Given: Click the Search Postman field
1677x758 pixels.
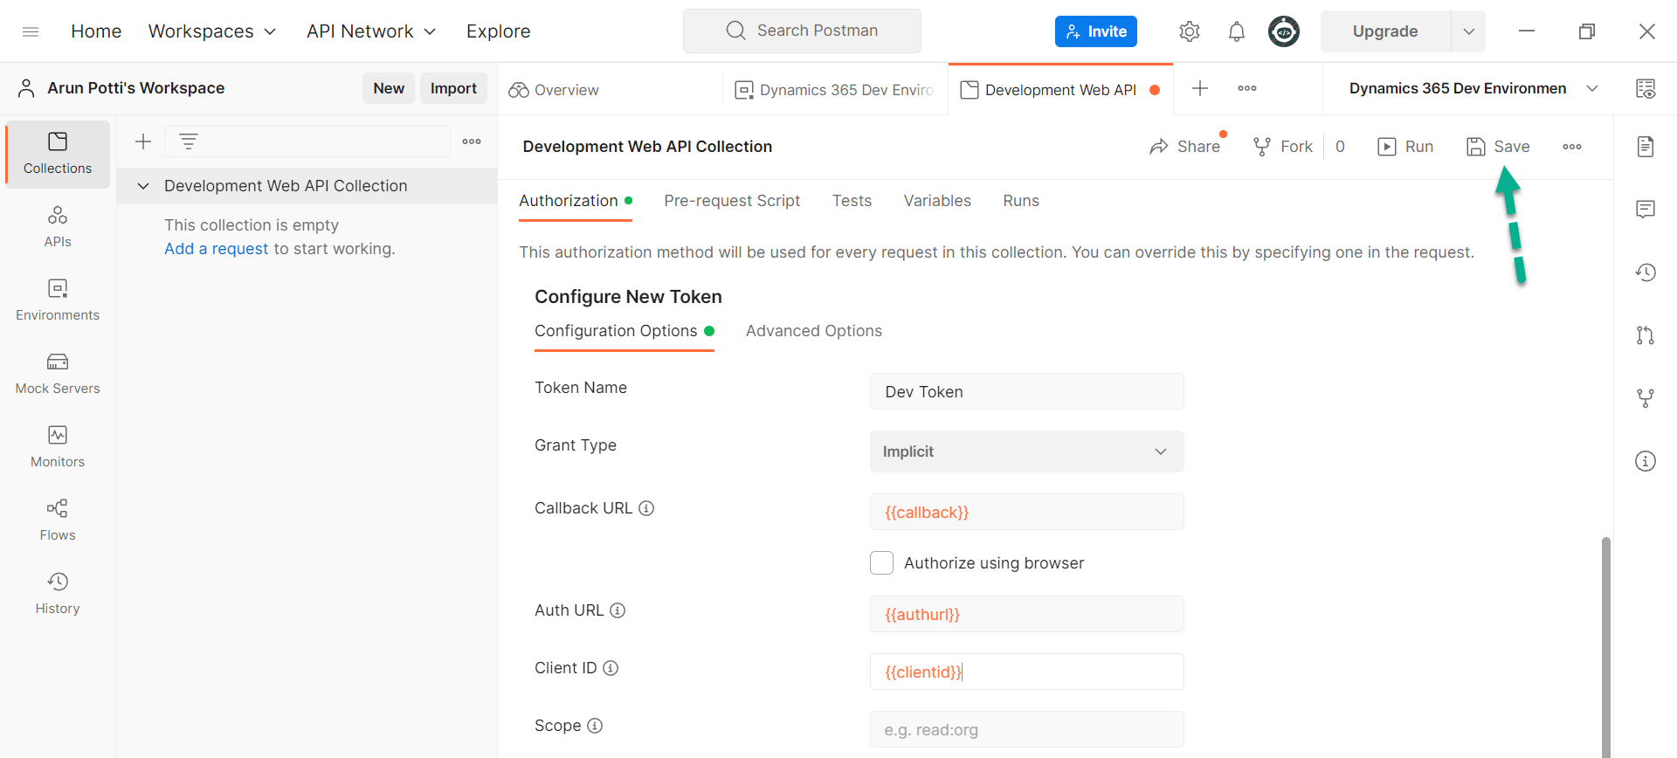Looking at the screenshot, I should [802, 31].
